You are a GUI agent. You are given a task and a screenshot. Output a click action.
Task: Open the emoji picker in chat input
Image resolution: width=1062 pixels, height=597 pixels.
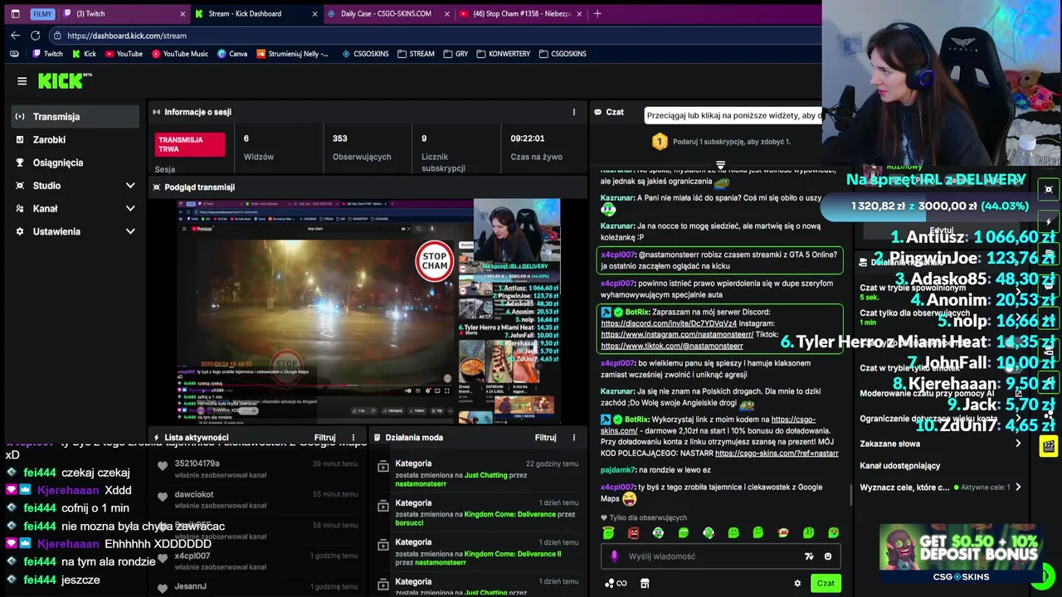pyautogui.click(x=827, y=556)
